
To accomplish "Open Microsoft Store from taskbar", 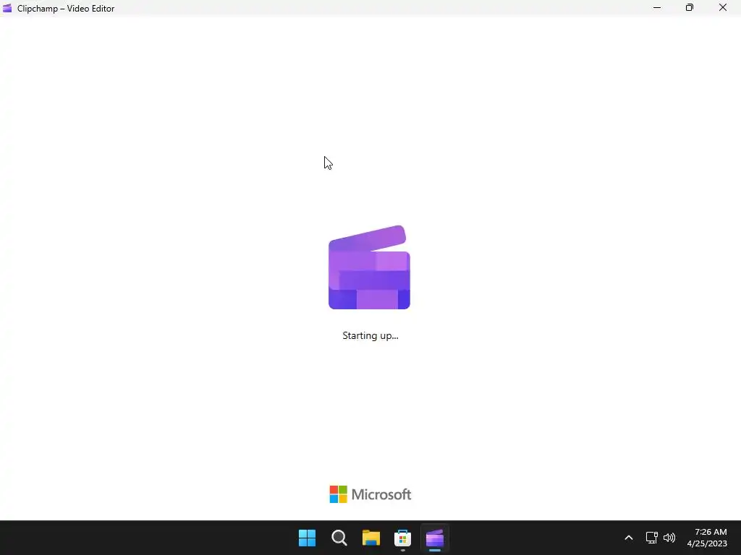I will 402,538.
